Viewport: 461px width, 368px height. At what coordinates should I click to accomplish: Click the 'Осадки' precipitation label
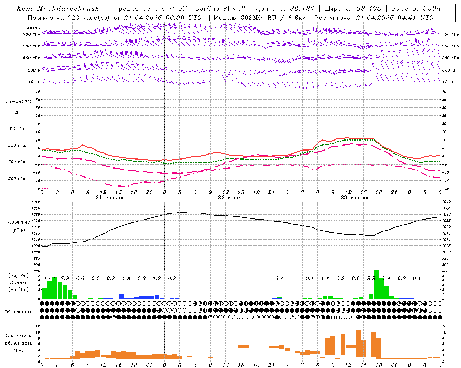click(18, 282)
